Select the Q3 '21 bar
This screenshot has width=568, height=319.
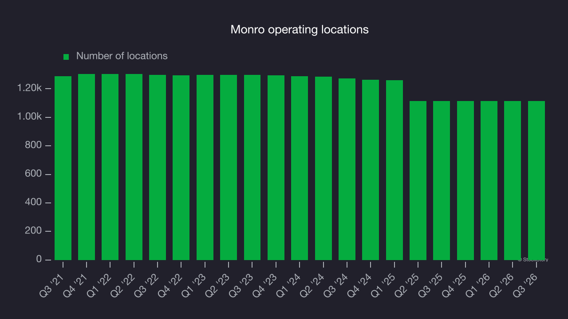(63, 168)
